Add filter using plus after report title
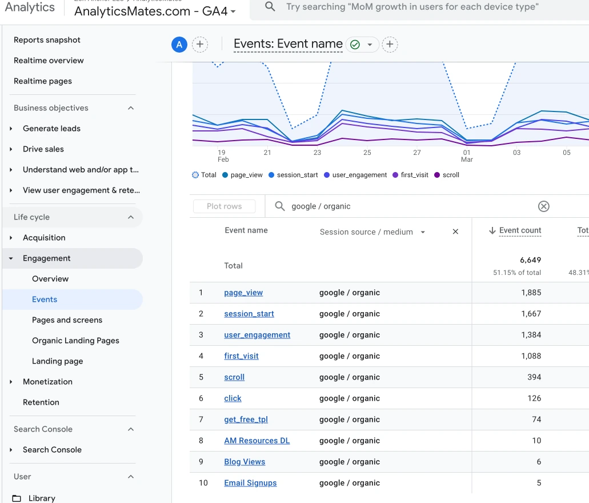This screenshot has height=503, width=589. pyautogui.click(x=390, y=45)
